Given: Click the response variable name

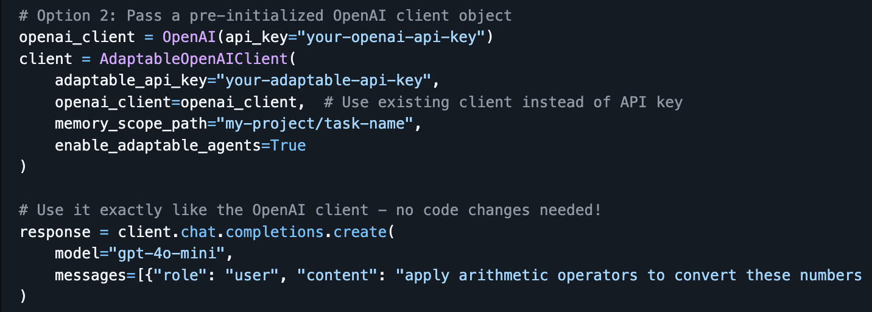Looking at the screenshot, I should coord(55,232).
